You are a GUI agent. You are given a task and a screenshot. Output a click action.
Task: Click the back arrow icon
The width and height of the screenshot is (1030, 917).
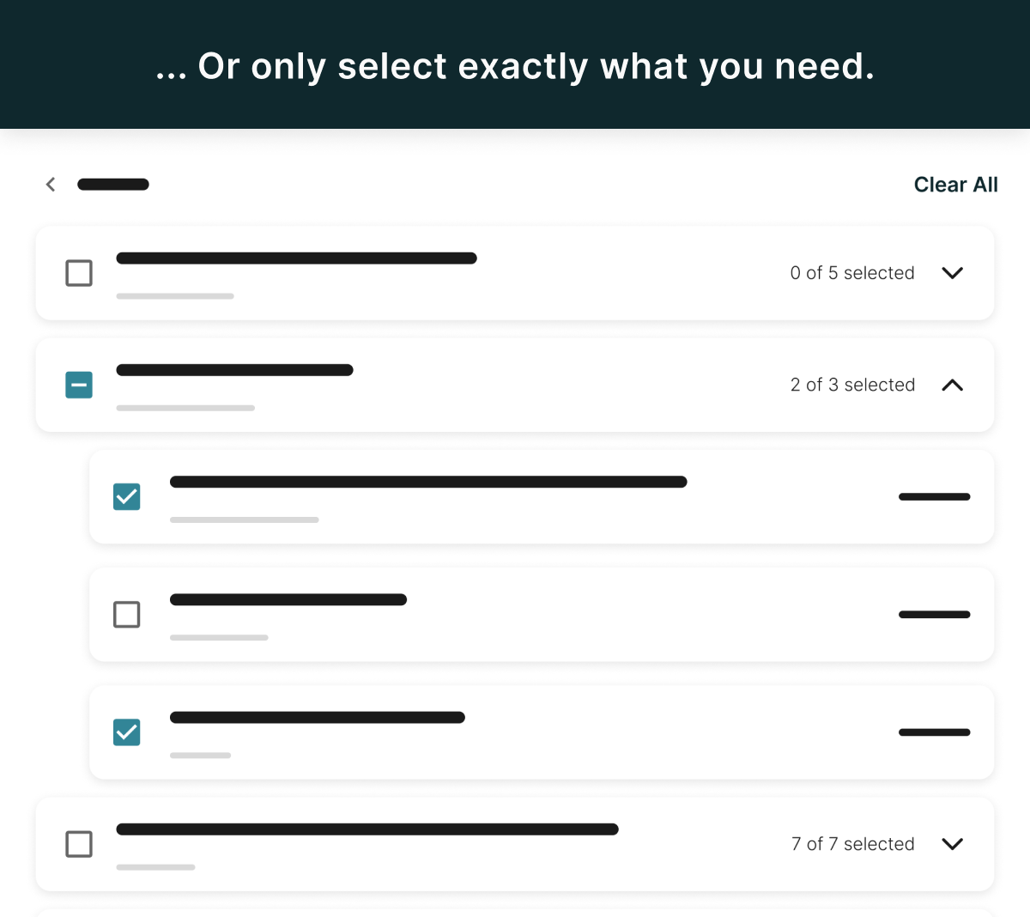point(50,184)
